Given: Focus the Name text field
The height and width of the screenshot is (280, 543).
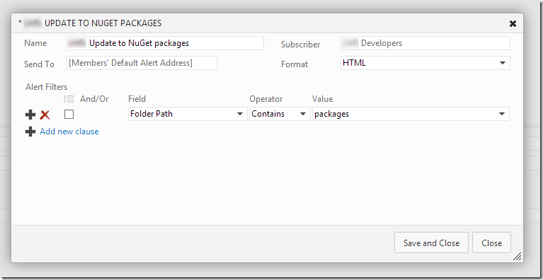Looking at the screenshot, I should 165,43.
